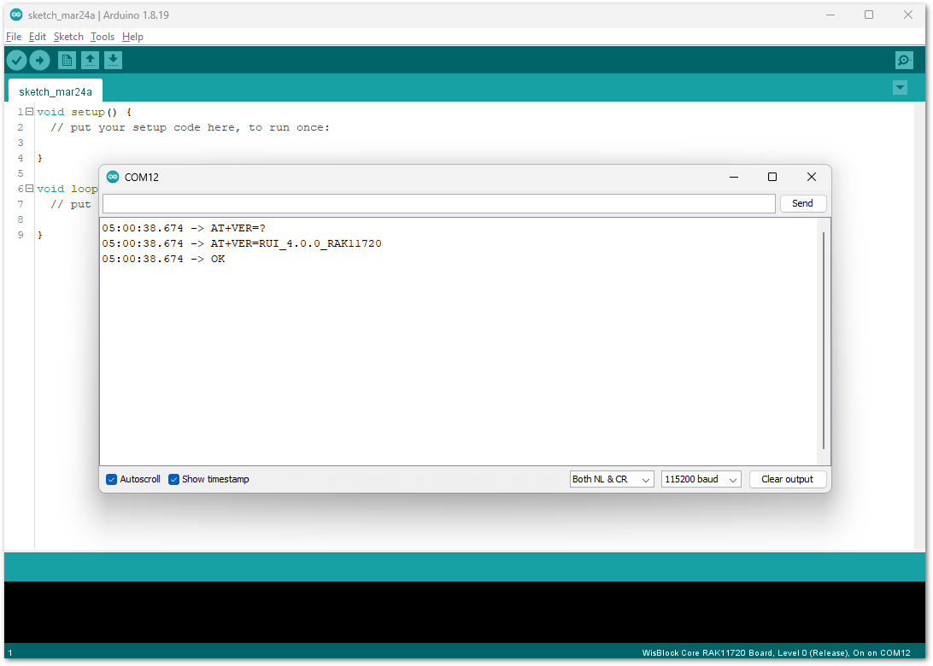Image resolution: width=933 pixels, height=666 pixels.
Task: Click the void setup() code line
Action: click(84, 112)
